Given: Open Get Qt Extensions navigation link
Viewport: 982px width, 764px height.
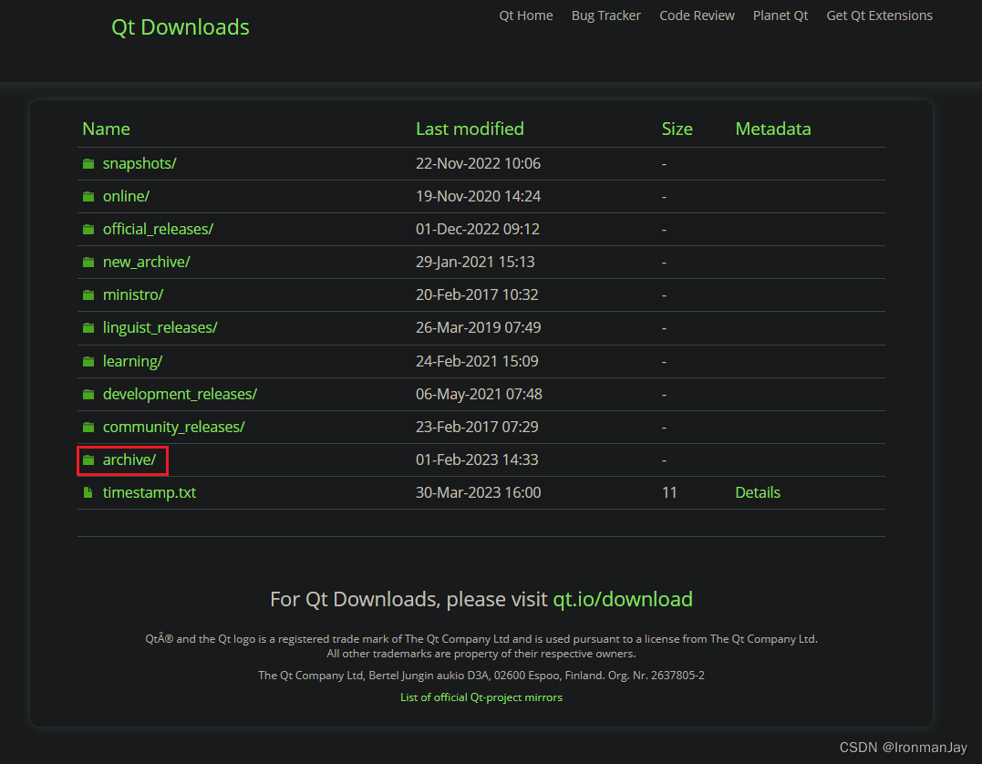Looking at the screenshot, I should (x=879, y=15).
